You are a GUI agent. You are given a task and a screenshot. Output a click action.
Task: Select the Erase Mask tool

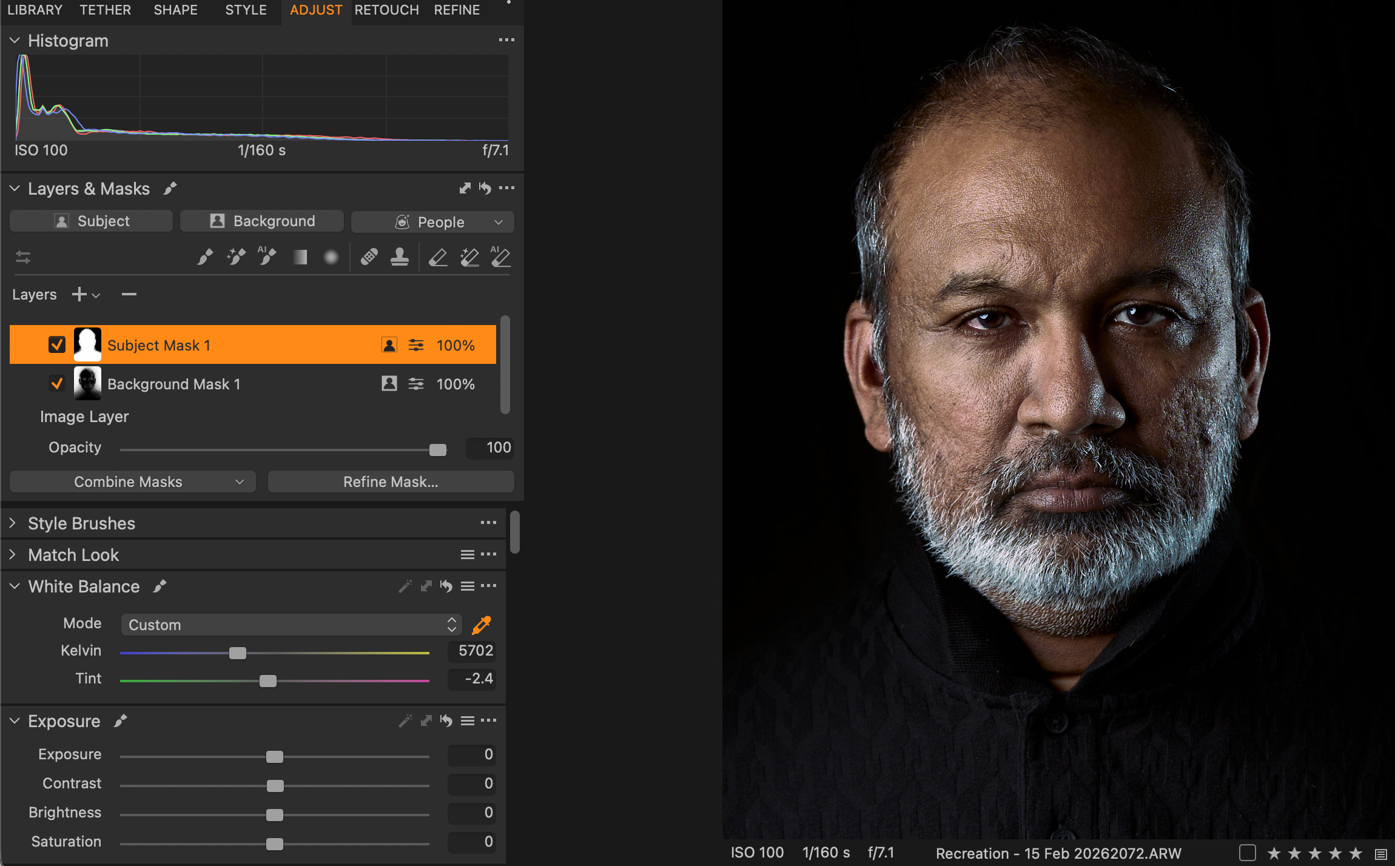point(437,258)
